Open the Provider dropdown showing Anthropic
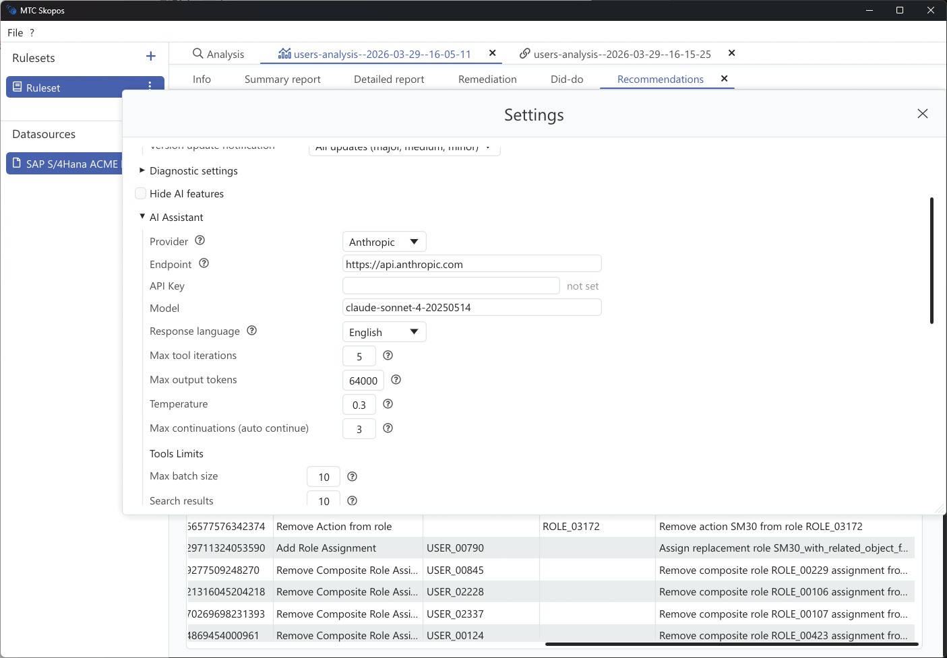Viewport: 947px width, 658px height. [x=384, y=241]
